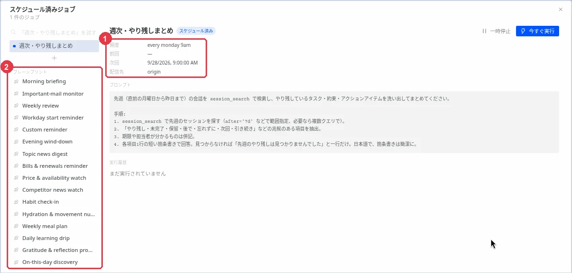
Task: Click the rocket icon beside Topic news digest
Action: click(16, 154)
